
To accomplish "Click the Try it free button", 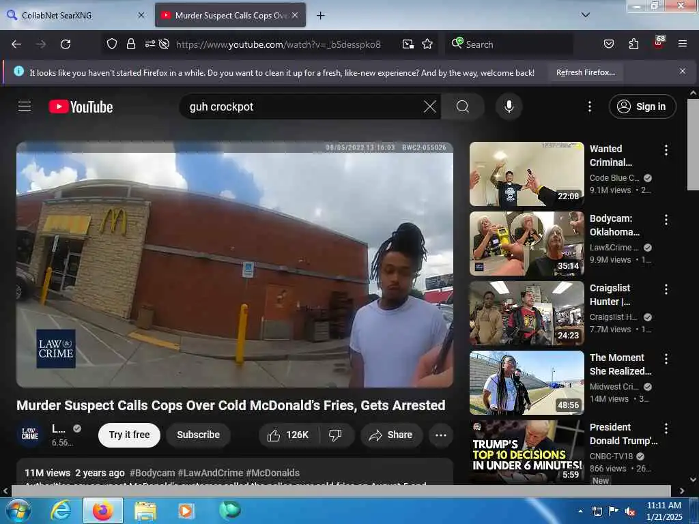I will point(129,435).
